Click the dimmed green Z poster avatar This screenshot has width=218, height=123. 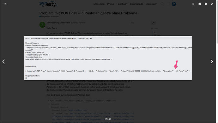[42, 25]
